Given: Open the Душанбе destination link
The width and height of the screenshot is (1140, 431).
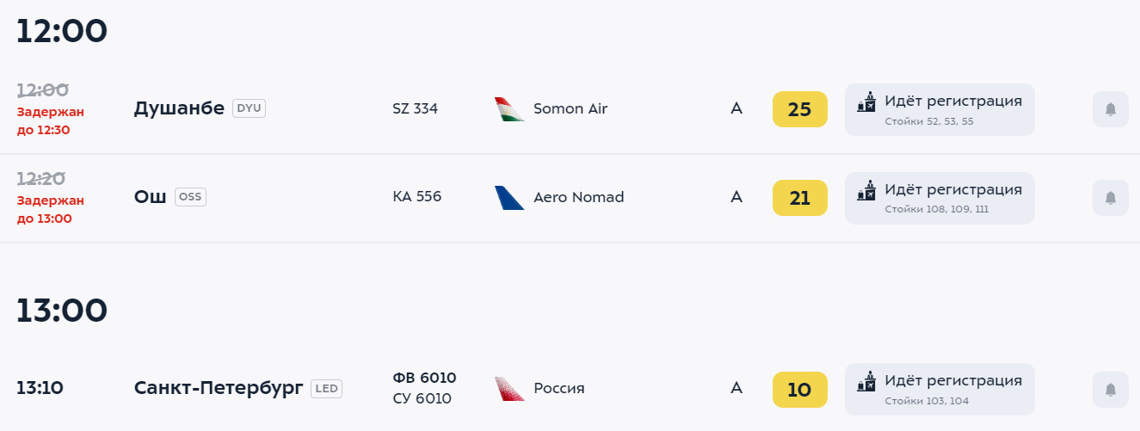Looking at the screenshot, I should click(179, 108).
